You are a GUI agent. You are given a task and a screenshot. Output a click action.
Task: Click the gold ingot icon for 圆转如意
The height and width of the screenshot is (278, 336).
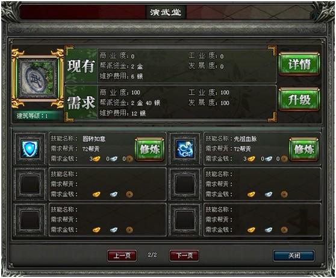tap(96, 159)
